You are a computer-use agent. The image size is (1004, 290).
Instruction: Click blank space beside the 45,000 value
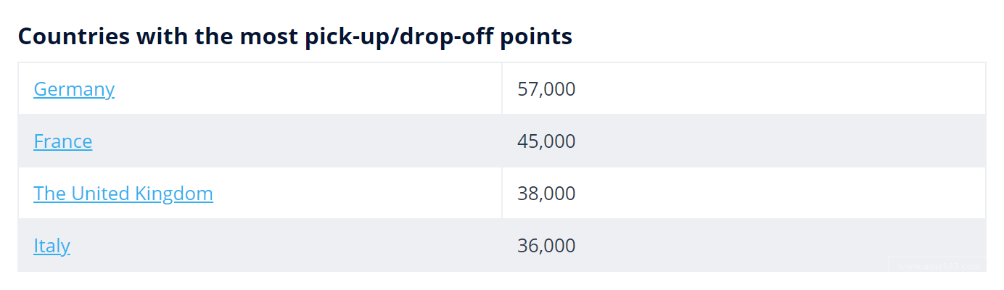point(762,141)
